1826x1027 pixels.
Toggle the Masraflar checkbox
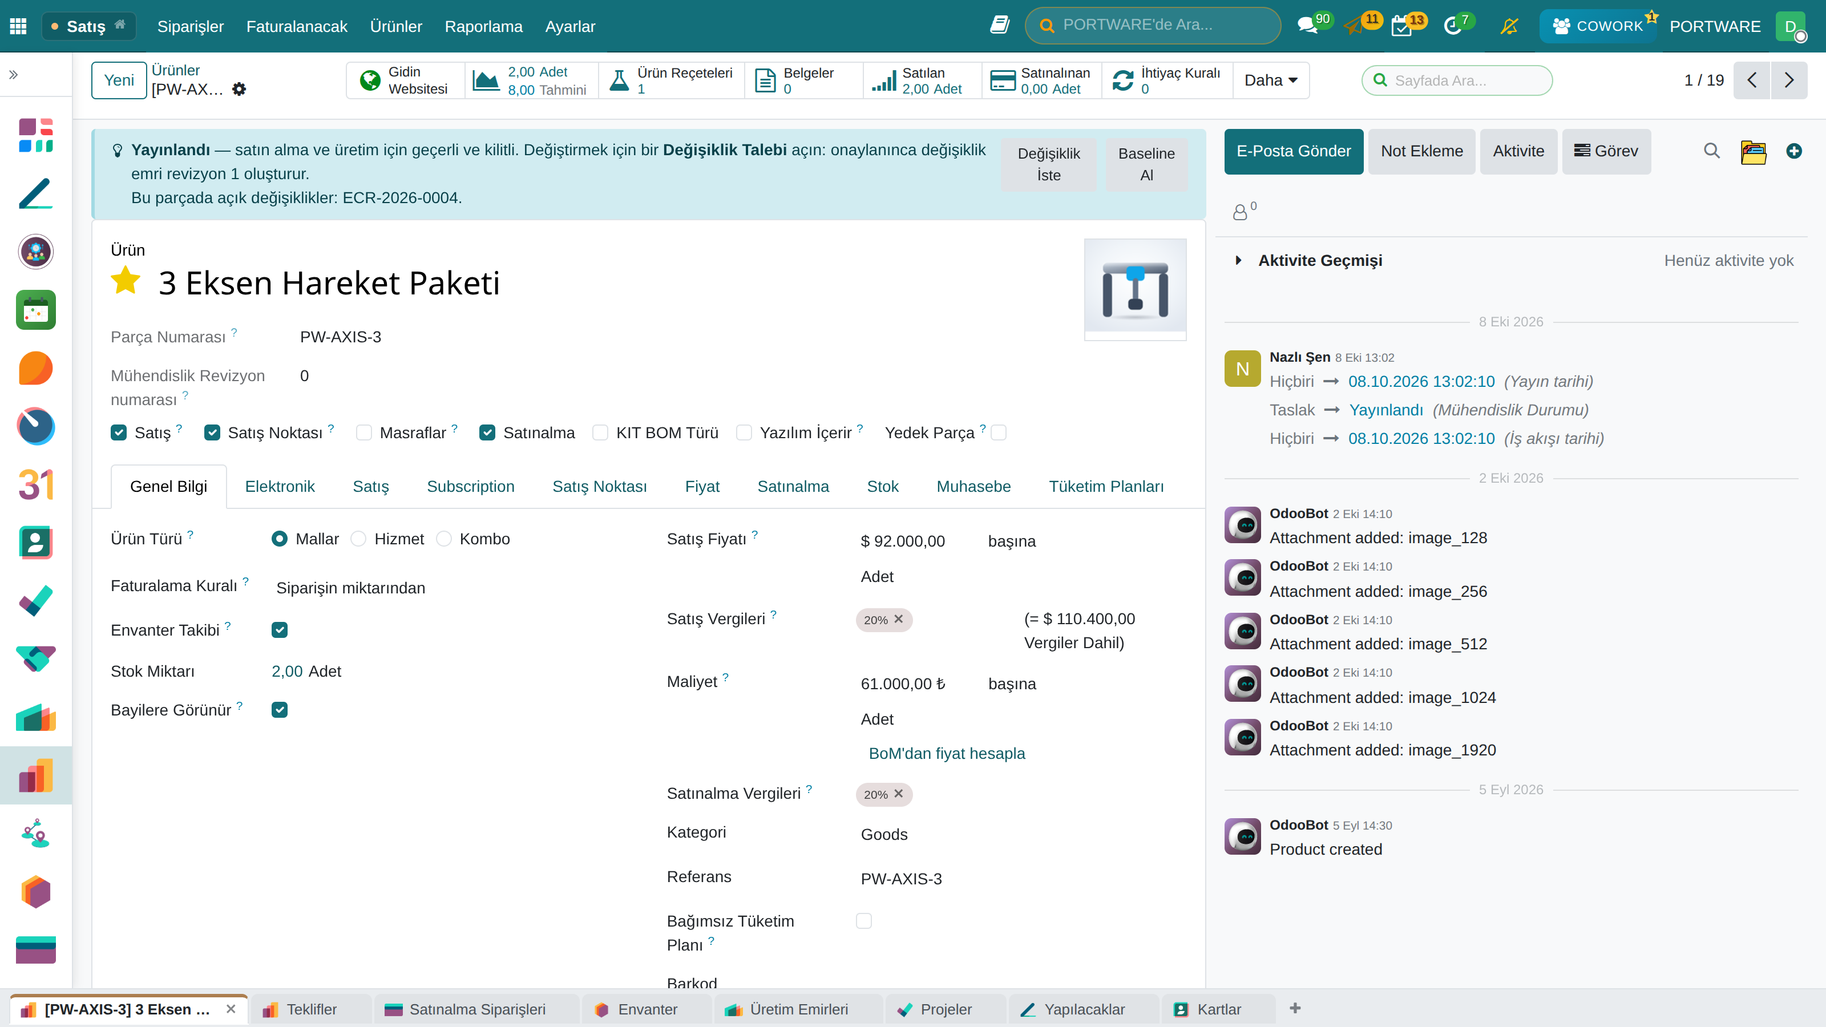coord(363,433)
